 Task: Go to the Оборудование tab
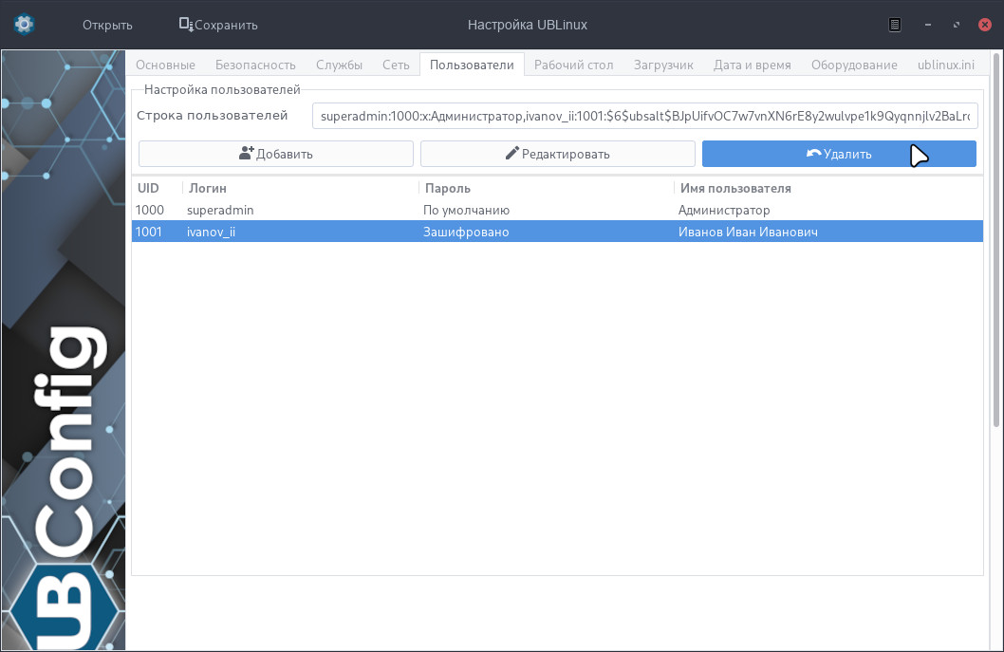(x=854, y=65)
